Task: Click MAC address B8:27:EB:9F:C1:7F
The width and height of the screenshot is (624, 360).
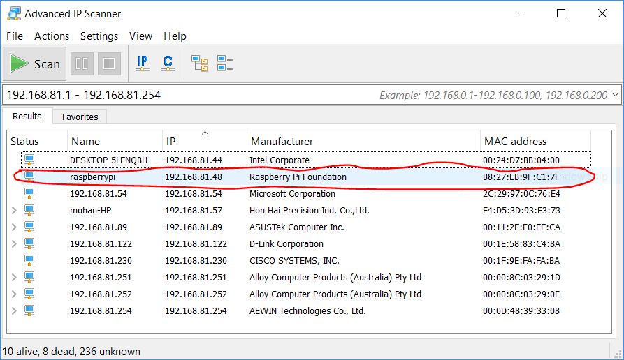Action: click(x=521, y=177)
